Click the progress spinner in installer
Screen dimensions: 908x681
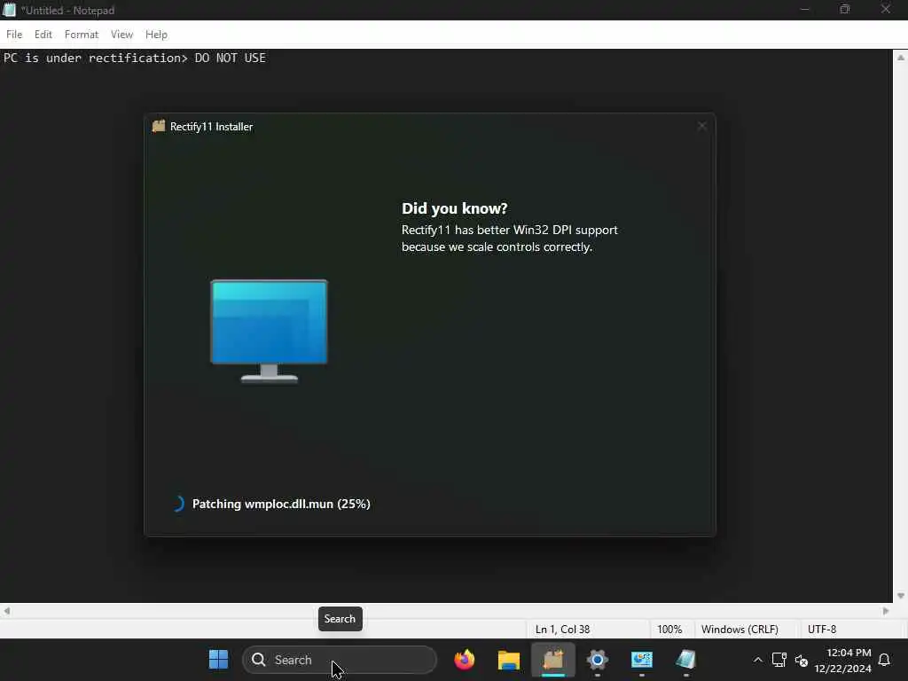(178, 504)
